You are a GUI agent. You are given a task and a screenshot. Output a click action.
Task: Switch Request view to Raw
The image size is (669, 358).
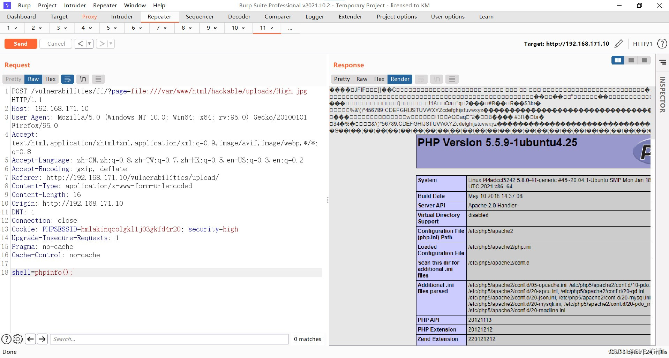(33, 79)
